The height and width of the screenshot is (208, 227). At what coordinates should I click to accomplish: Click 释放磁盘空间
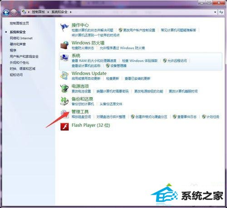(x=81, y=117)
